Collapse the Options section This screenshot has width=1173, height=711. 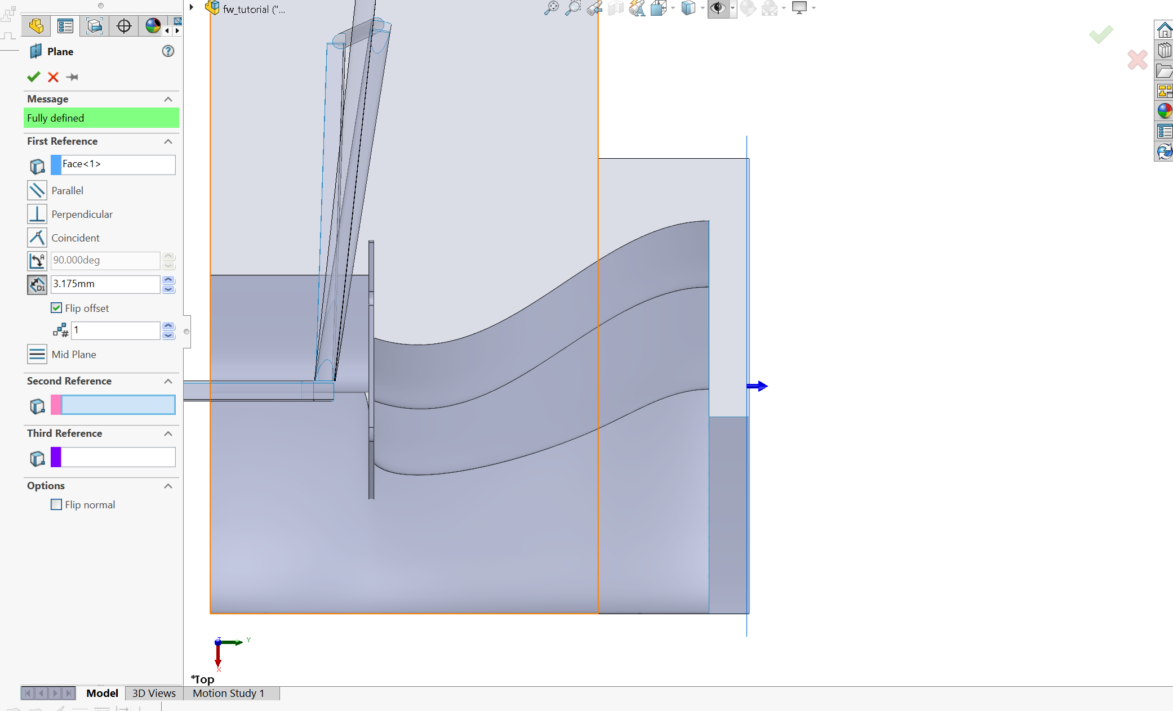pos(168,486)
